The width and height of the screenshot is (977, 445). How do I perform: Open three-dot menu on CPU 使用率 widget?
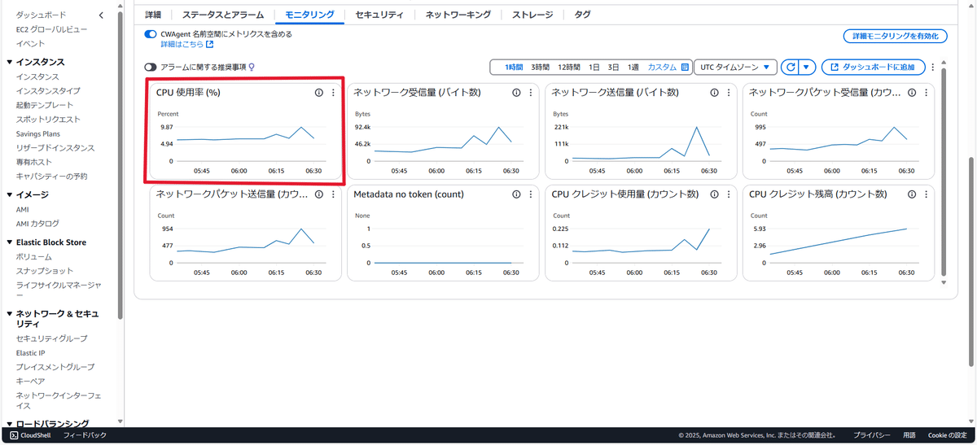(x=333, y=93)
